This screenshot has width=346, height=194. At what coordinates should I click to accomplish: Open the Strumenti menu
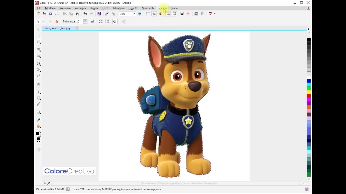click(x=148, y=8)
